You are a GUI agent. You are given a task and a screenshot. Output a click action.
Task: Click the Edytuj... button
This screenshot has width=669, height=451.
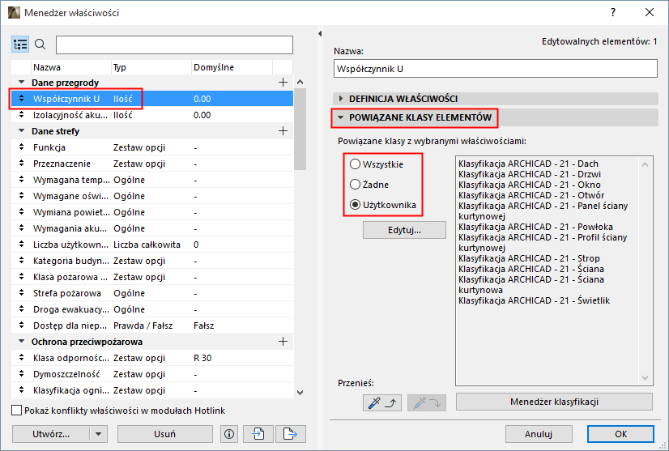click(x=404, y=230)
